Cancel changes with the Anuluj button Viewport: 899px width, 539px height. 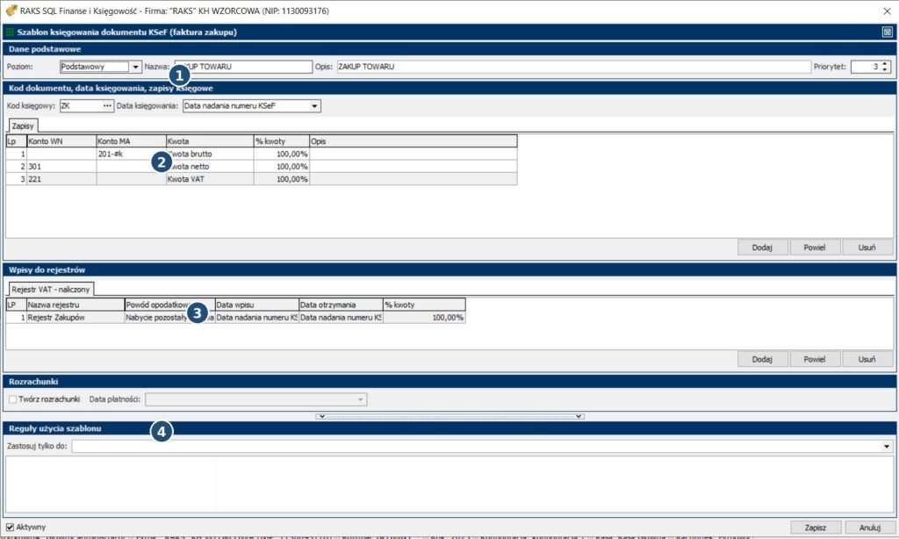tap(868, 528)
